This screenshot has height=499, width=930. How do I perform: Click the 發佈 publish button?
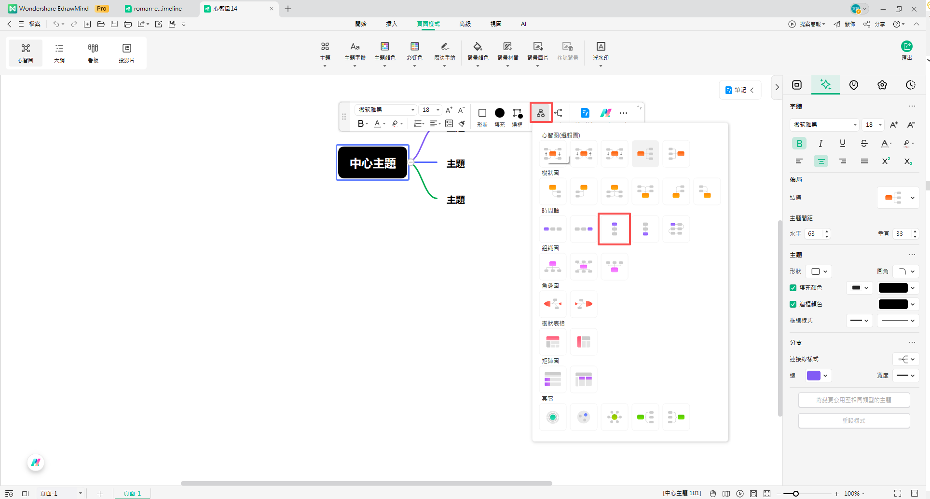click(850, 24)
